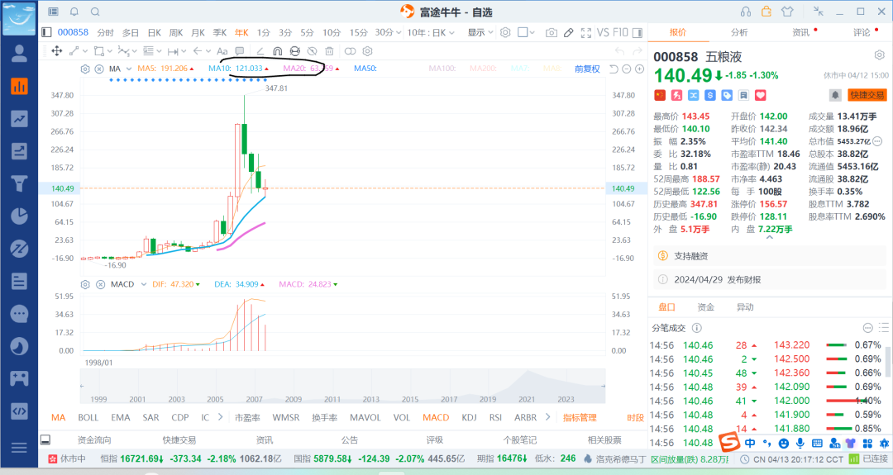Open the game controller sidebar icon
893x475 pixels.
[x=19, y=378]
